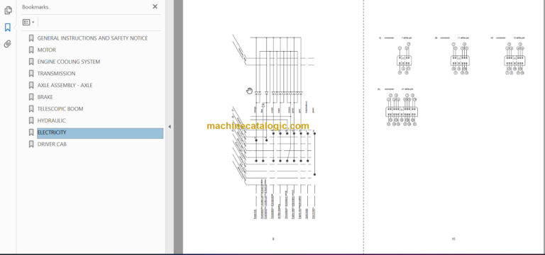The height and width of the screenshot is (255, 545).
Task: Click bookmark icon beside MOTOR
Action: click(x=31, y=50)
